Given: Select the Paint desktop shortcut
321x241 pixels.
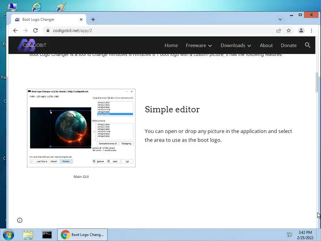Looking at the screenshot, I should click(61, 7).
